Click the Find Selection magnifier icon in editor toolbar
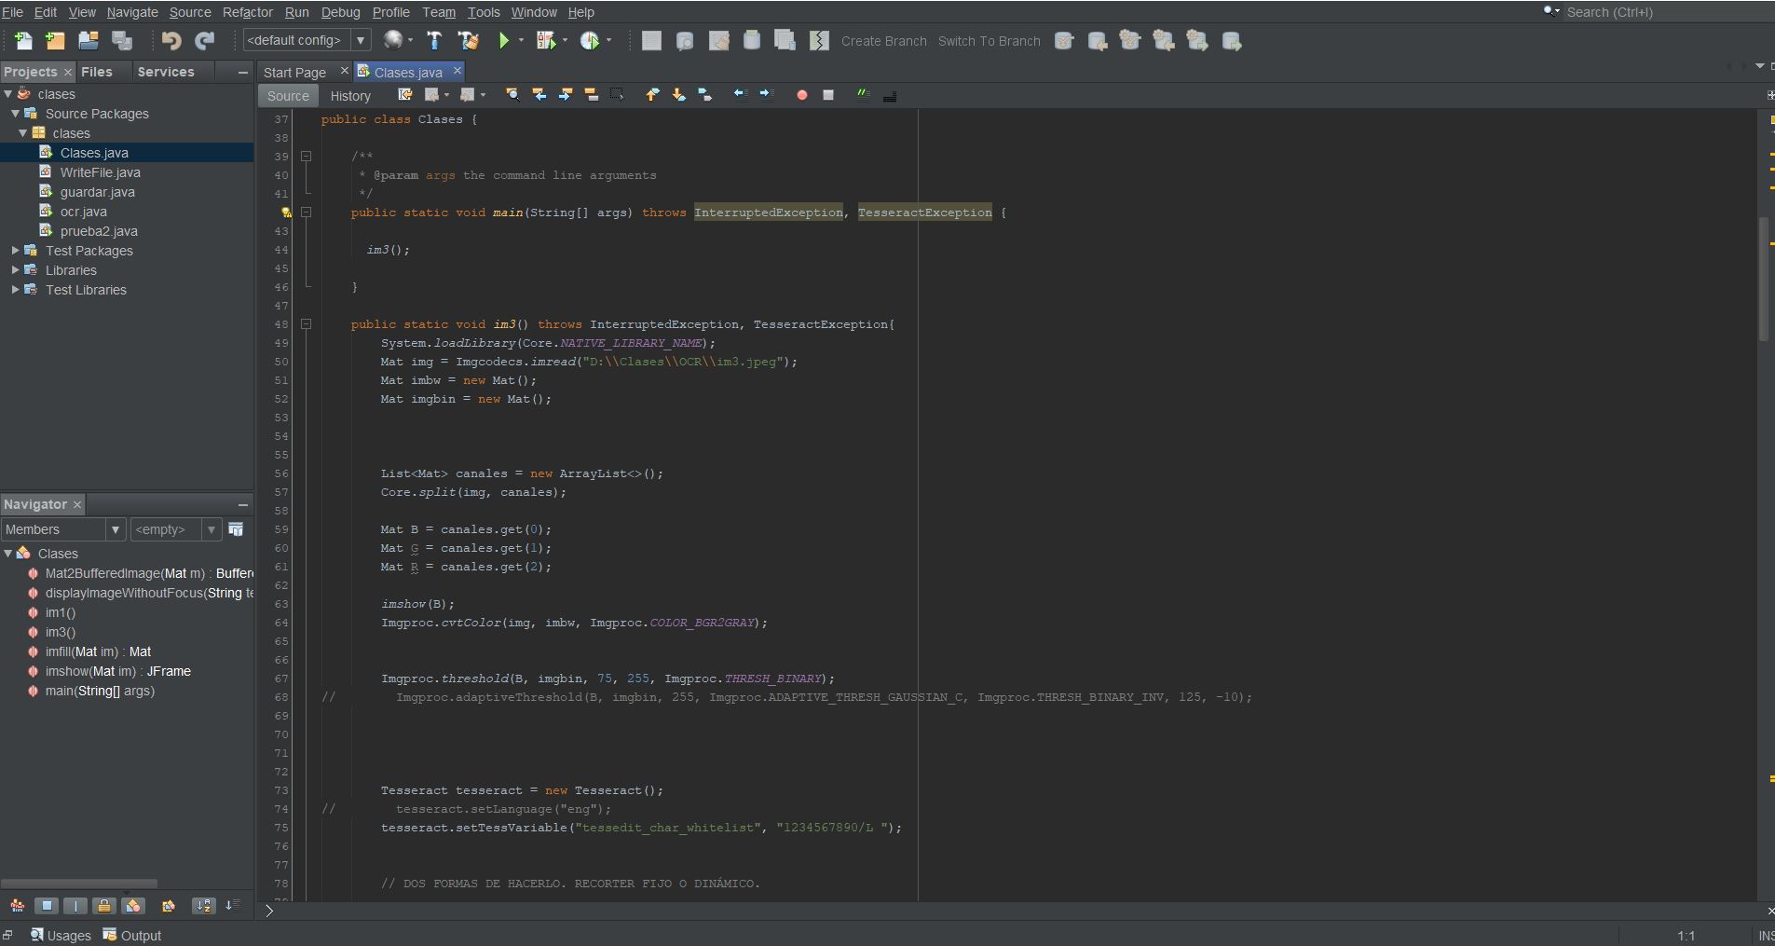This screenshot has width=1775, height=946. pyautogui.click(x=512, y=95)
